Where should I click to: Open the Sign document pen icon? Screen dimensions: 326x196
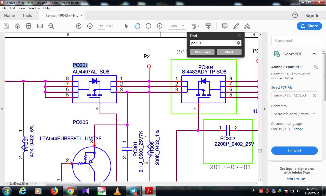coord(247,26)
